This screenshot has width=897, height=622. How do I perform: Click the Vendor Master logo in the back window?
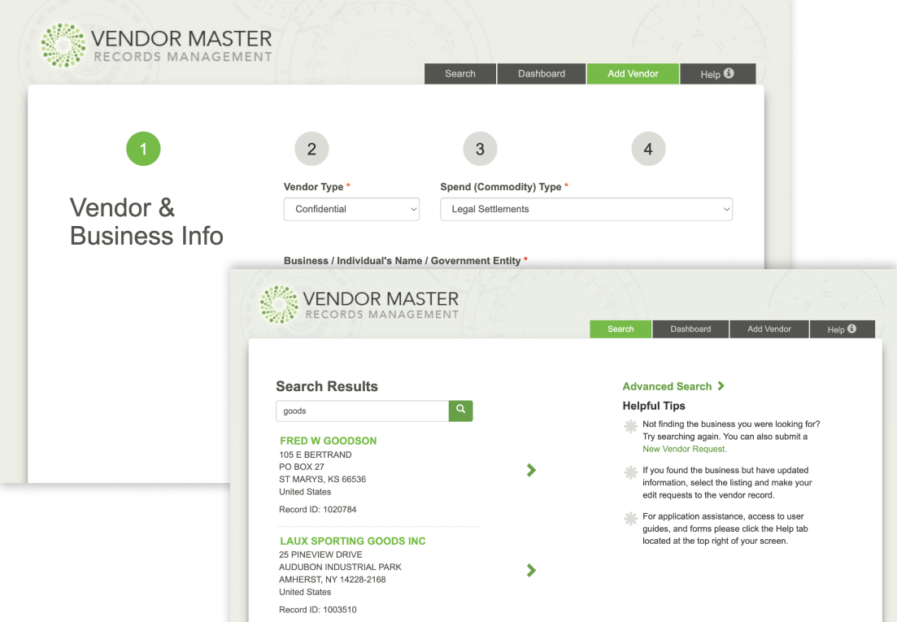(157, 46)
